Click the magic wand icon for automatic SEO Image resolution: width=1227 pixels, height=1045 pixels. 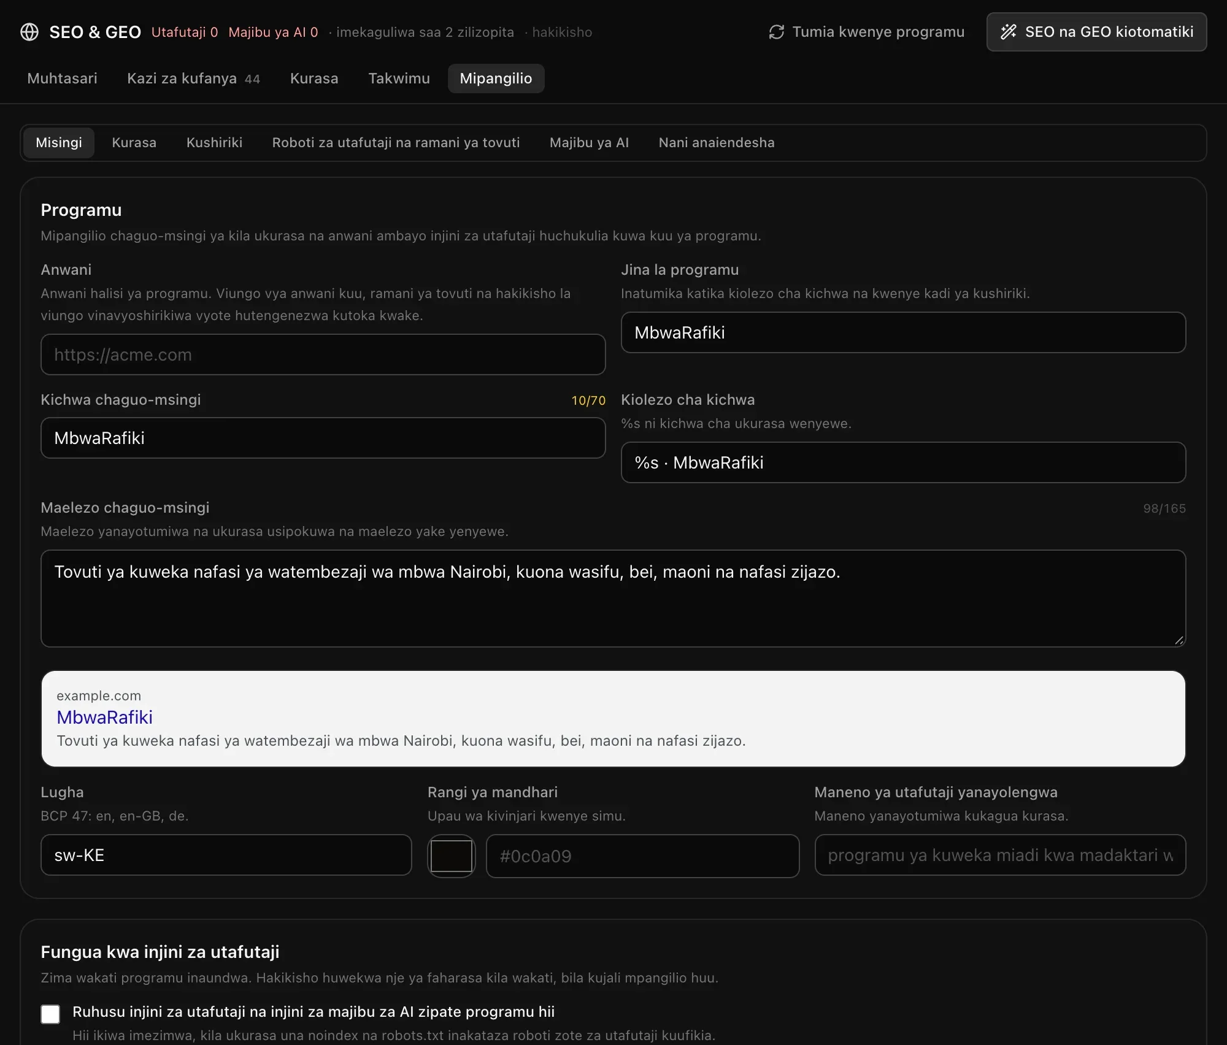coord(1009,32)
